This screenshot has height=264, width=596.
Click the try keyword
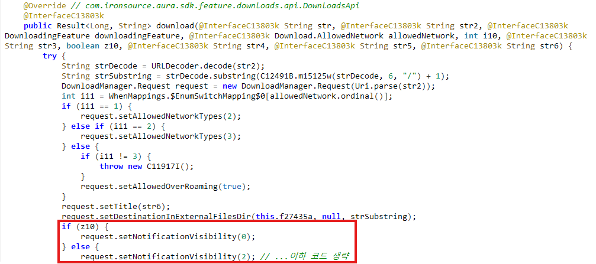click(x=50, y=56)
